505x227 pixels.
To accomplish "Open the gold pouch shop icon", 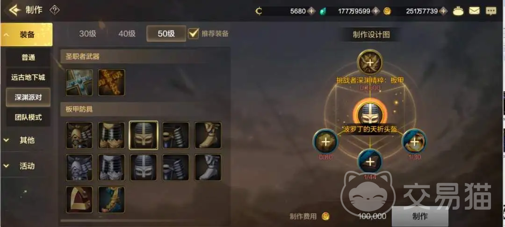I will point(458,11).
